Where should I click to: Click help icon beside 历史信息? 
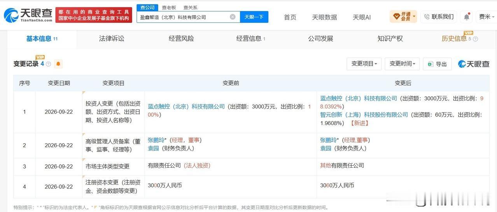[475, 39]
